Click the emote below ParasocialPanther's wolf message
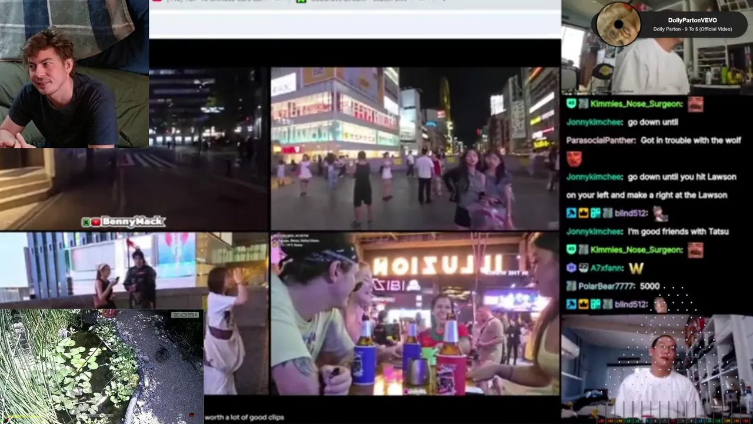 (x=574, y=158)
